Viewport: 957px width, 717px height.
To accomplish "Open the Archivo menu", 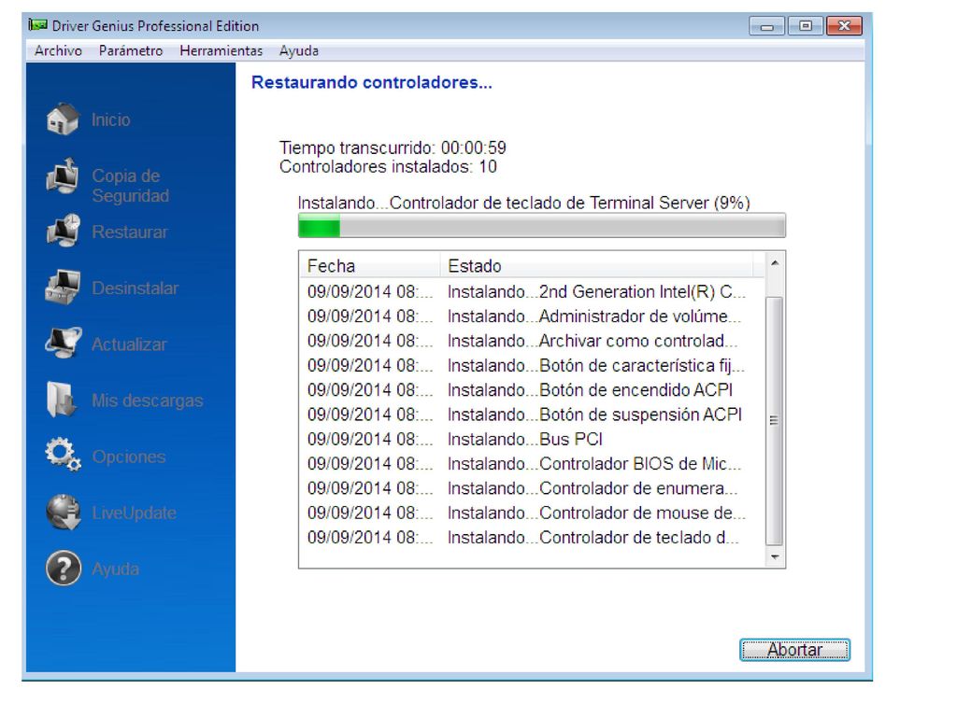I will 59,50.
